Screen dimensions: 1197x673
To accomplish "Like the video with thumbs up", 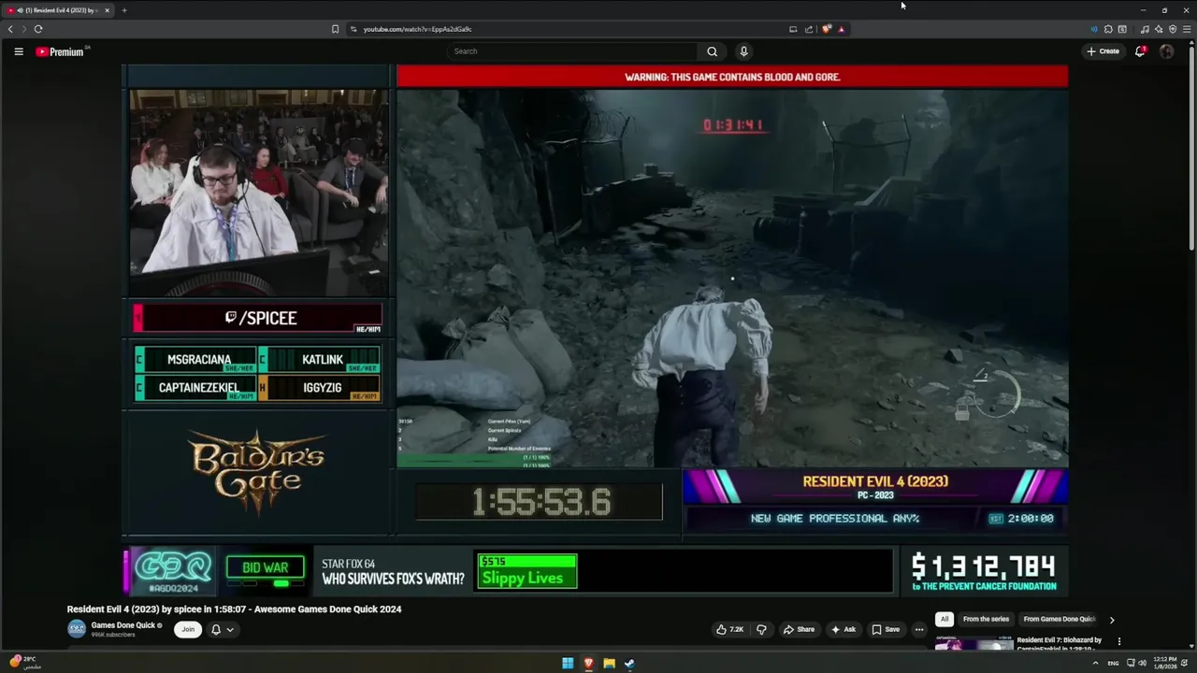I will (729, 629).
